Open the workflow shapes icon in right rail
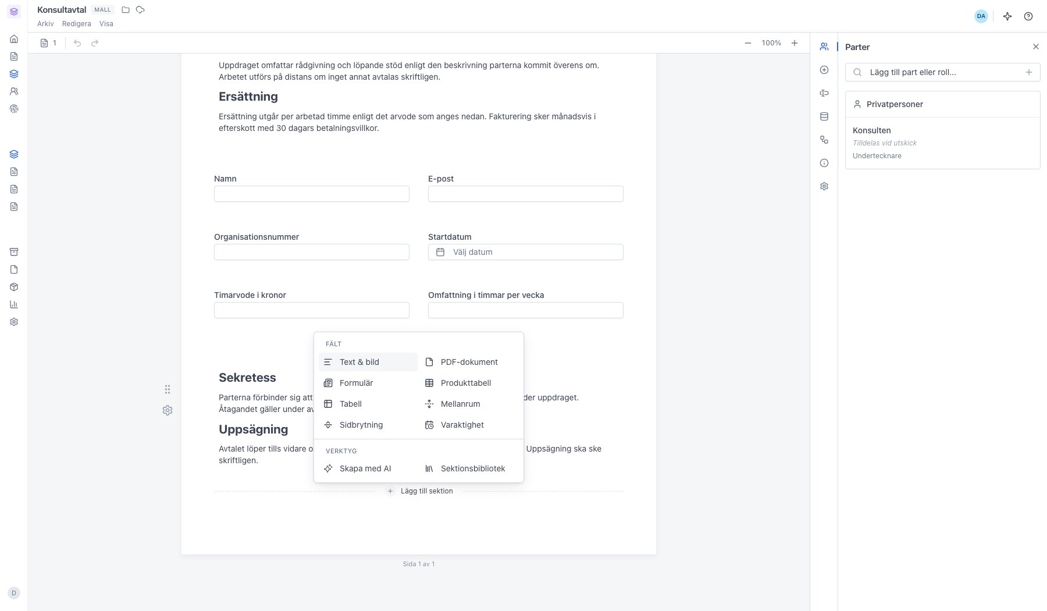1047x611 pixels. tap(824, 140)
